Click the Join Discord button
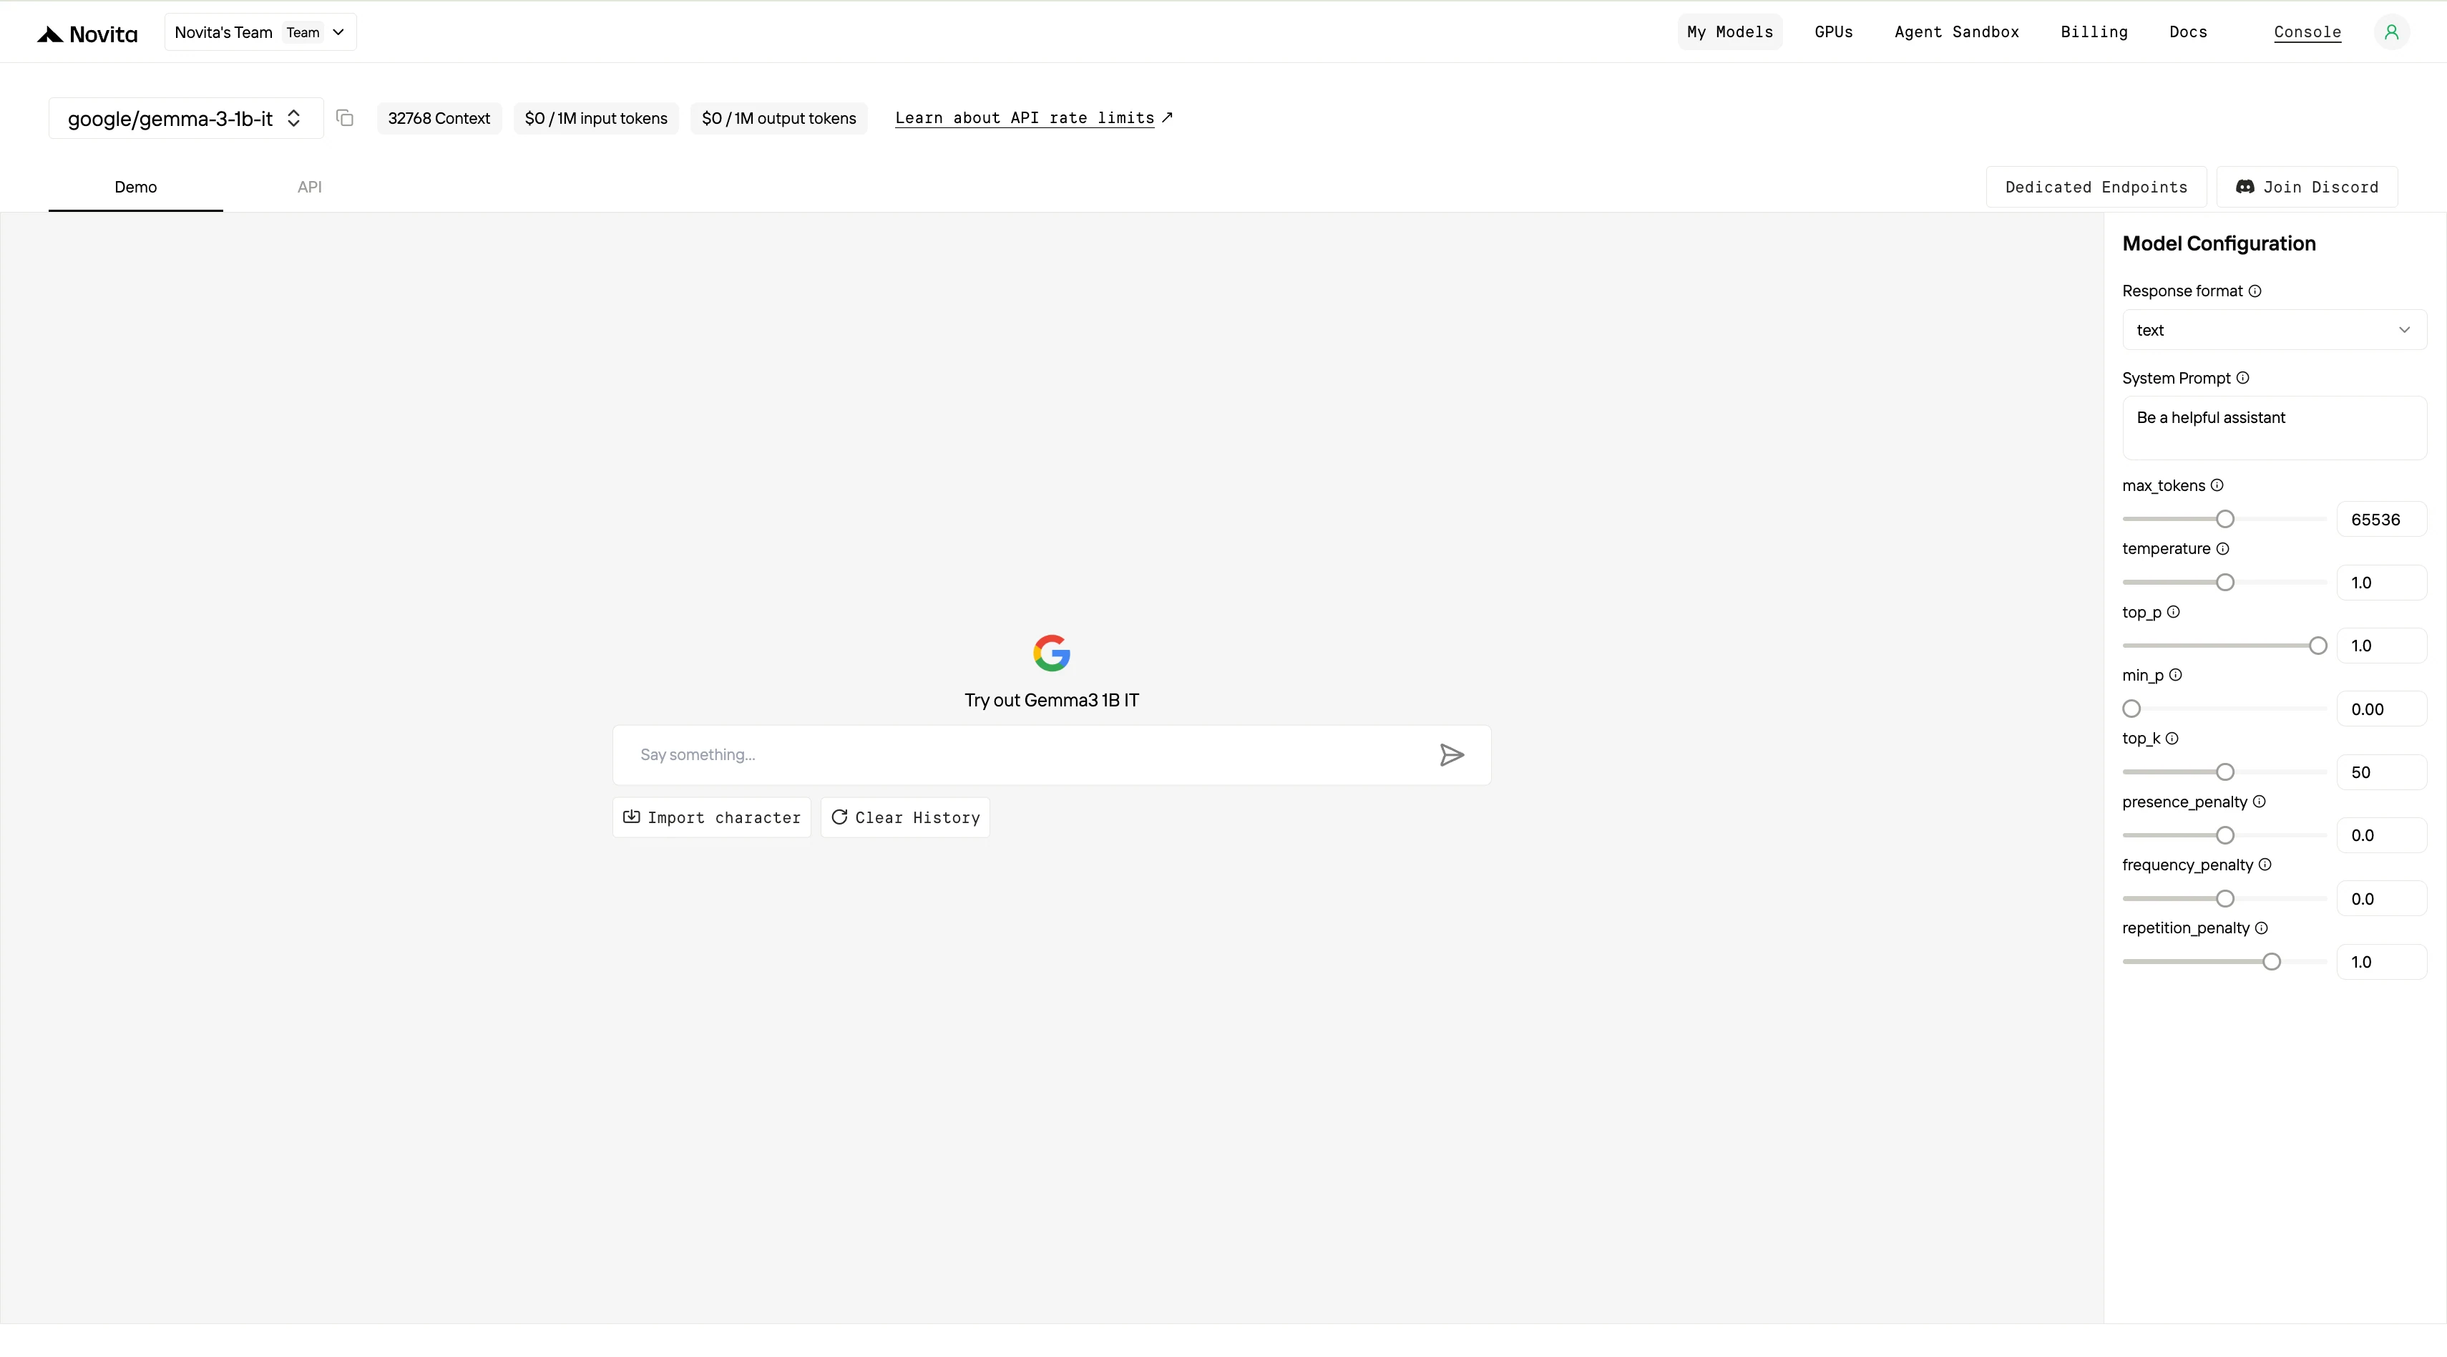 pyautogui.click(x=2307, y=188)
